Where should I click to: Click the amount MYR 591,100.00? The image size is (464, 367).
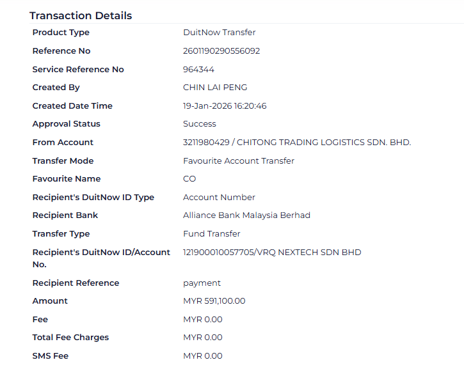pyautogui.click(x=214, y=301)
